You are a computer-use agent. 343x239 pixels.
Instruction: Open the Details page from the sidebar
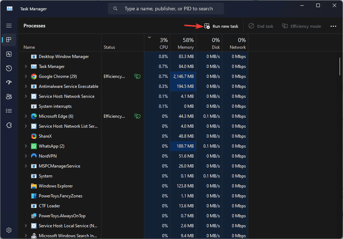pos(9,111)
